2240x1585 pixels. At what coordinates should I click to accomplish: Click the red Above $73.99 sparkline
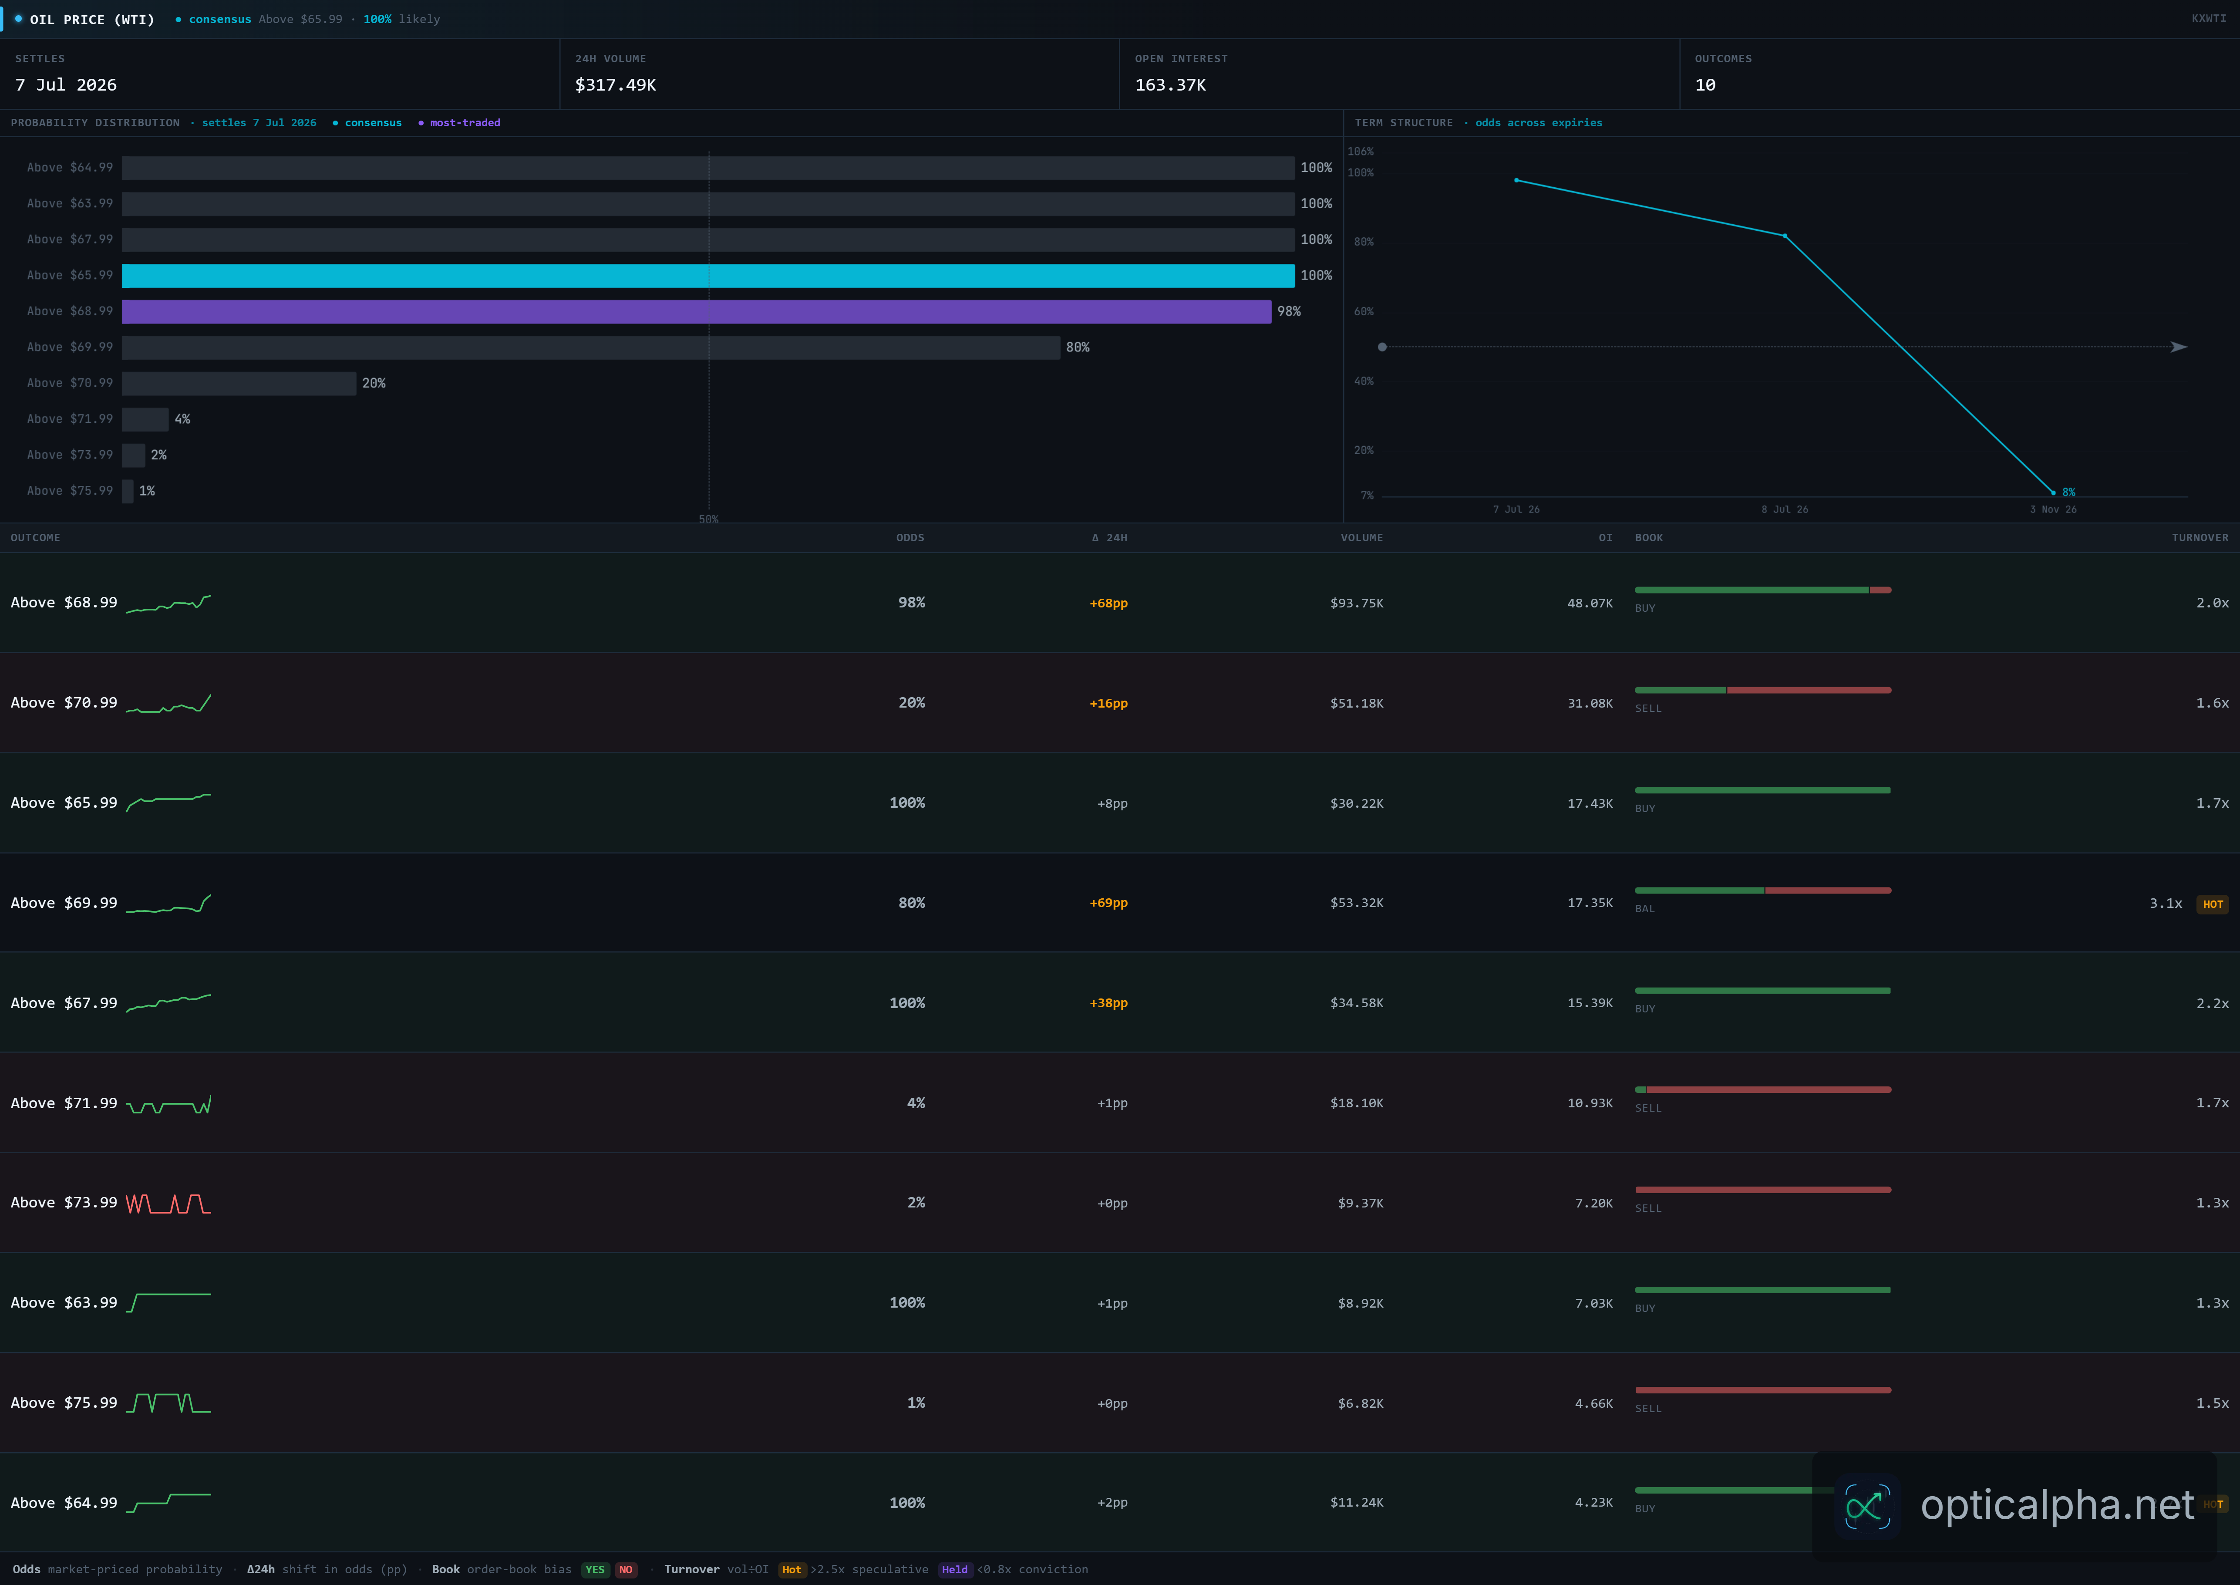(169, 1204)
